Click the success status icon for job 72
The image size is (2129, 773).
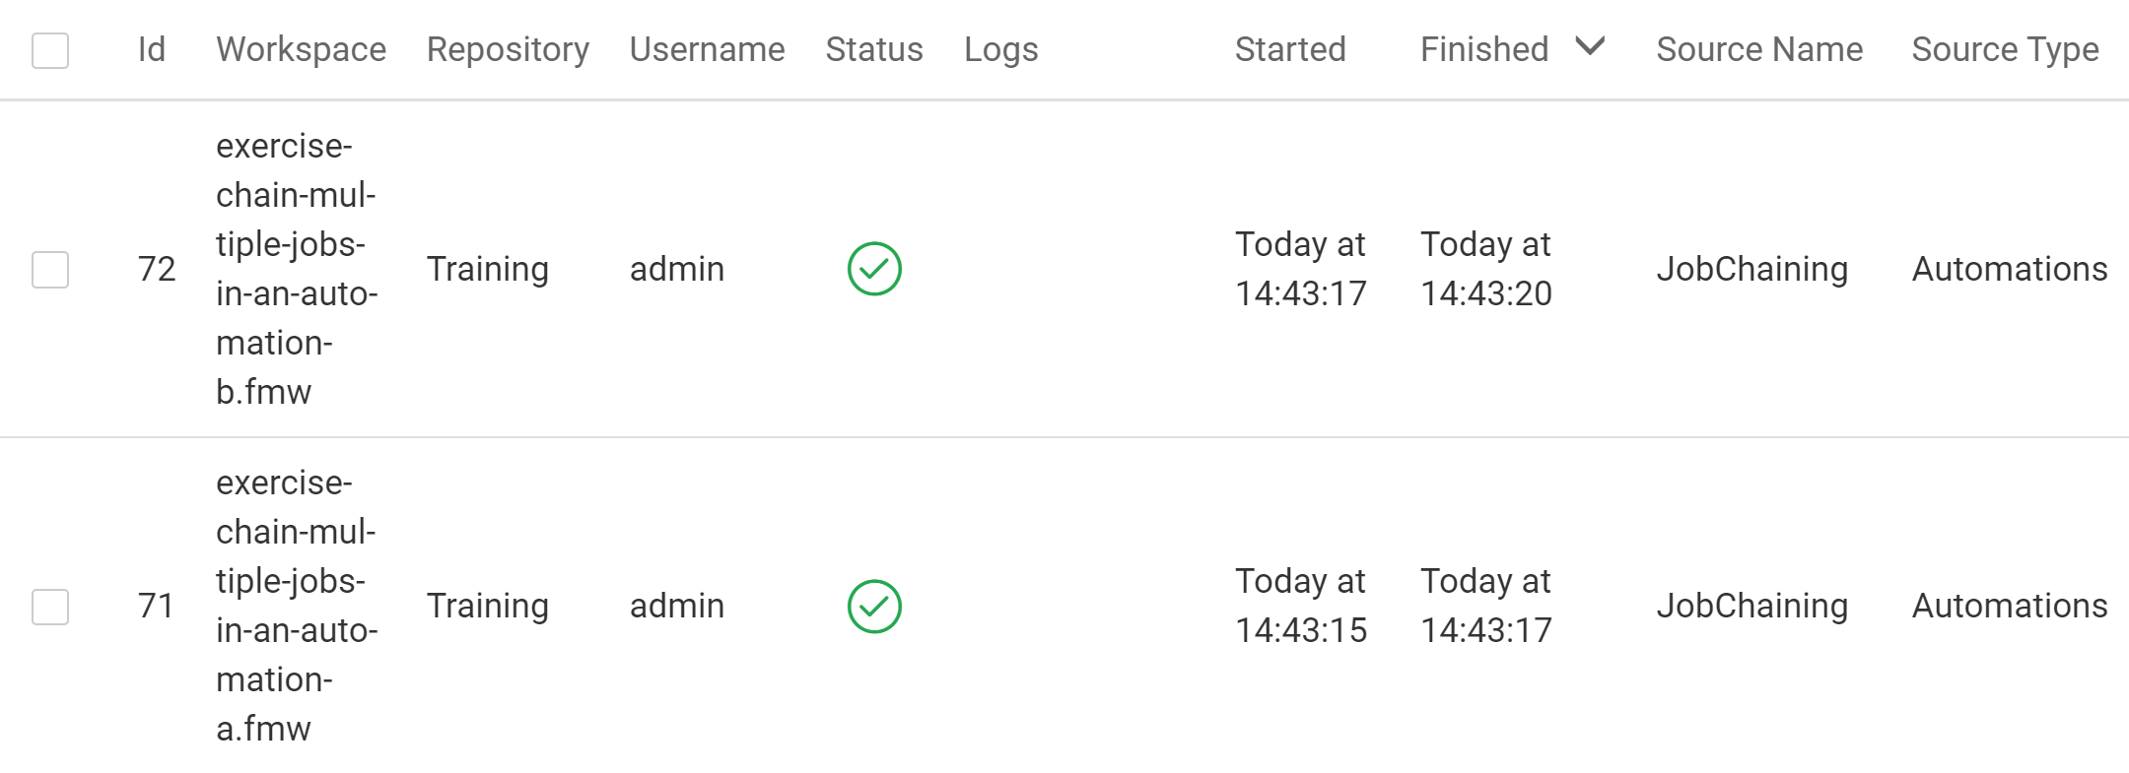[x=874, y=269]
